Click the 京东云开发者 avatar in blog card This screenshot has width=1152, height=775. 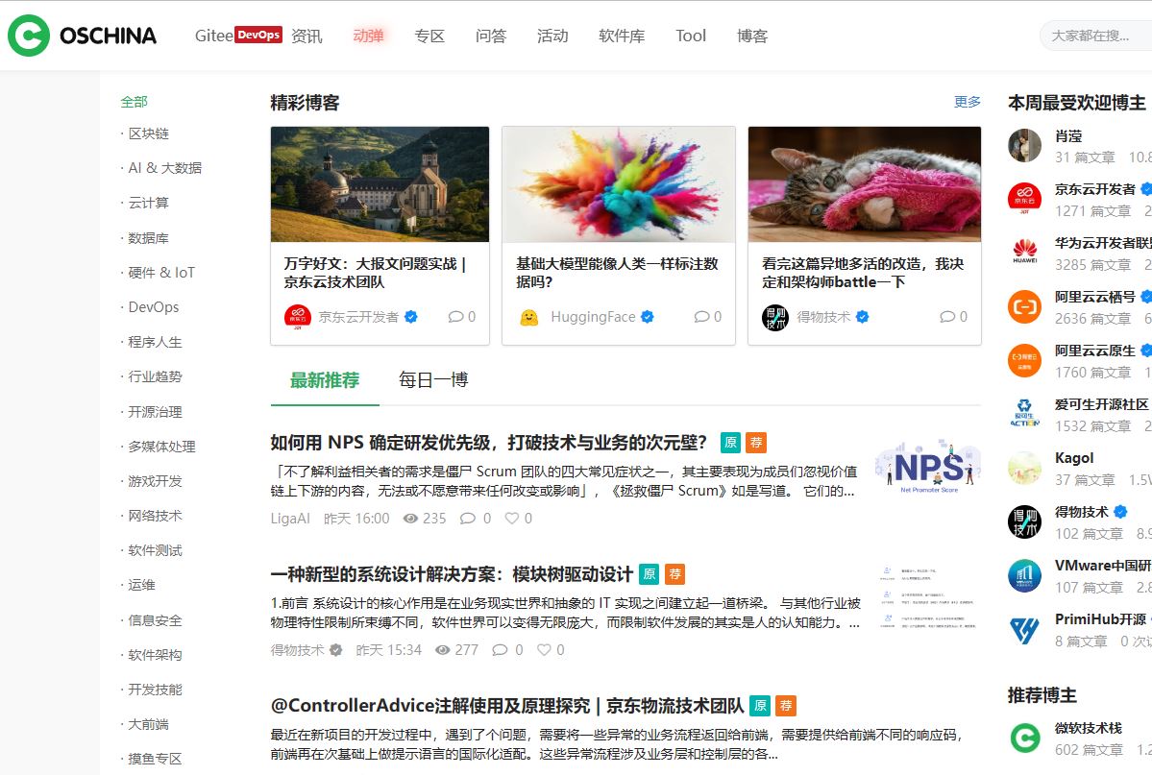click(298, 317)
